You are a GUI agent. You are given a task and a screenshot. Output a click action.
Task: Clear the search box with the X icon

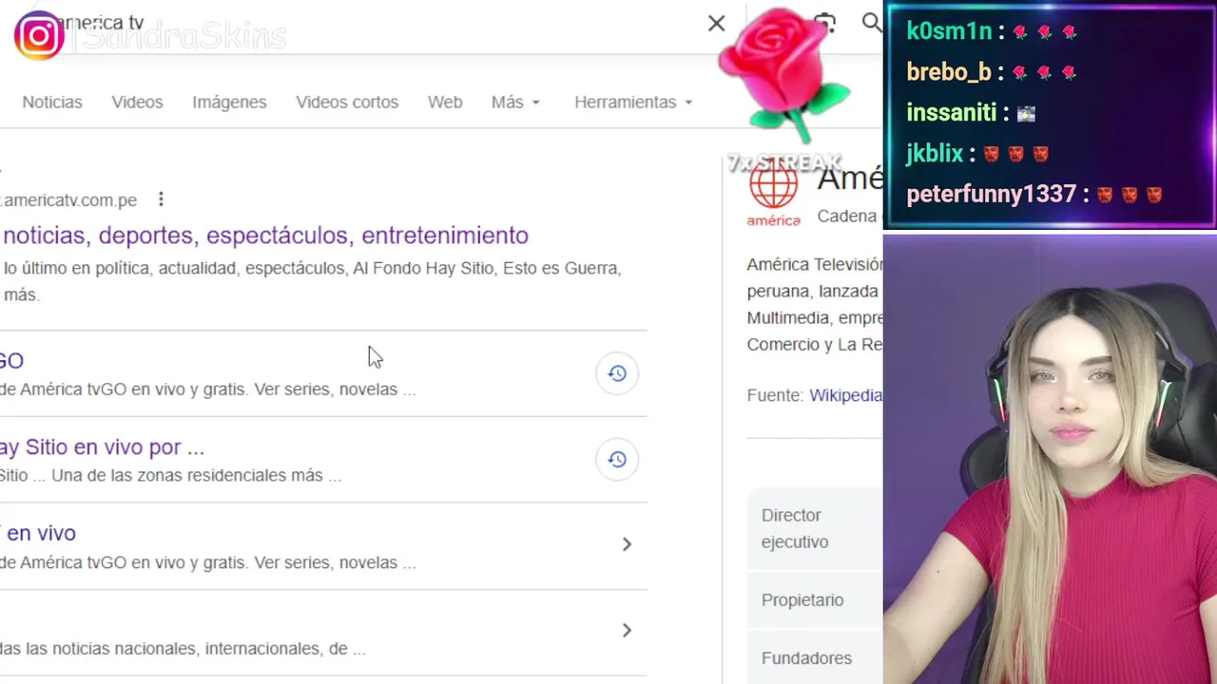[716, 23]
